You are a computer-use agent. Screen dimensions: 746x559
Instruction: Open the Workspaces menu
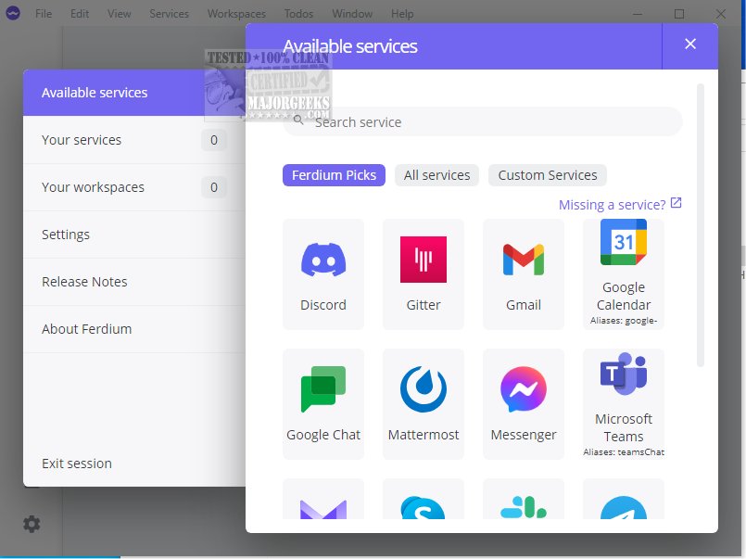click(236, 14)
